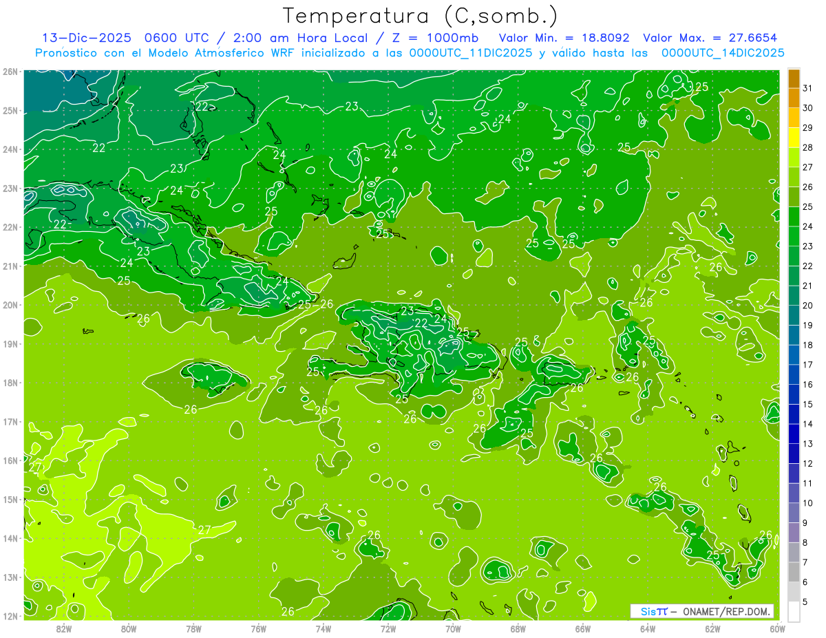
Task: Click the "76W" longitude axis label
Action: pos(259,628)
